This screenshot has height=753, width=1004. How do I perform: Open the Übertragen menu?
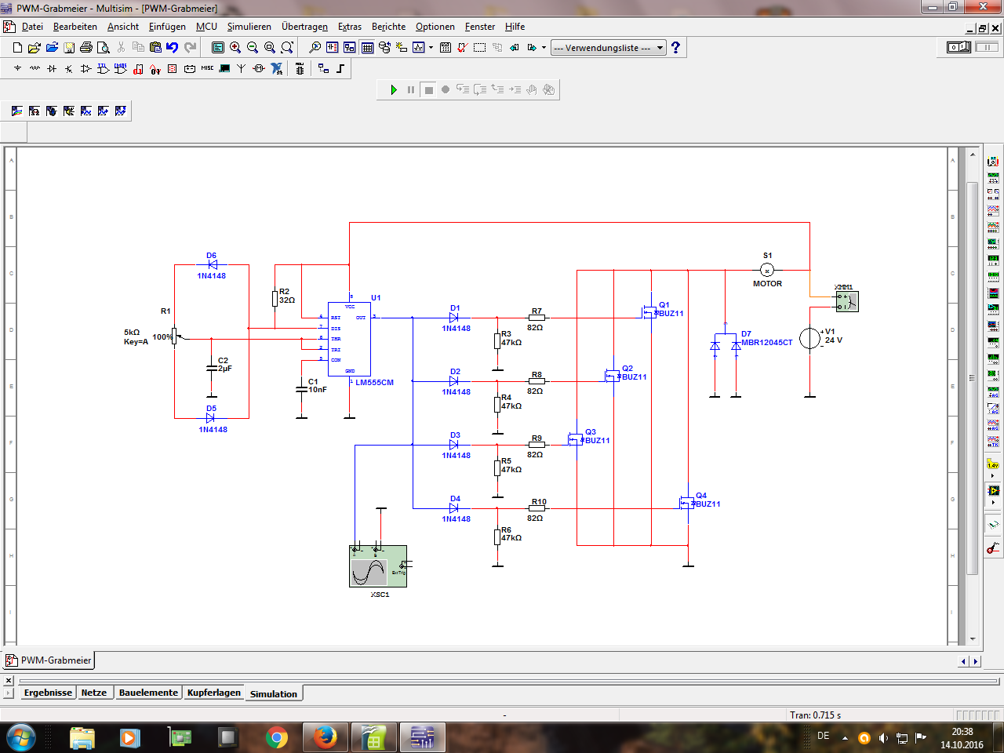[x=305, y=27]
